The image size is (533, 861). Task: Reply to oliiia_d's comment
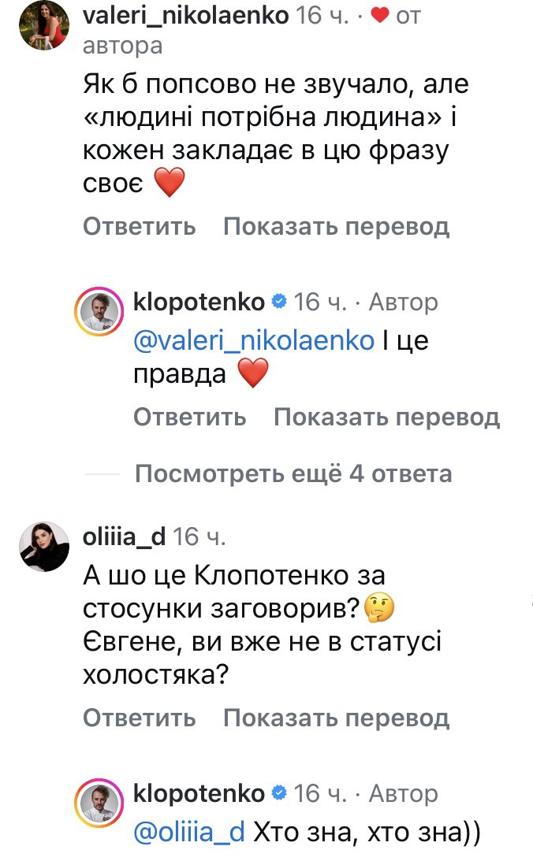pos(139,718)
